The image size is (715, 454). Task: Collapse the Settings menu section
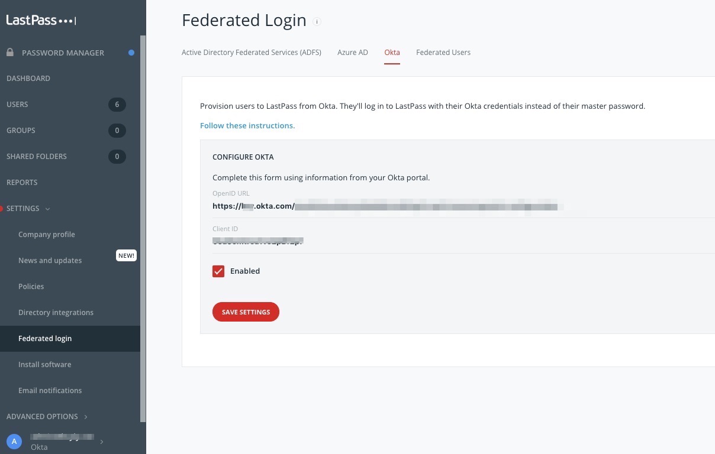pos(47,209)
